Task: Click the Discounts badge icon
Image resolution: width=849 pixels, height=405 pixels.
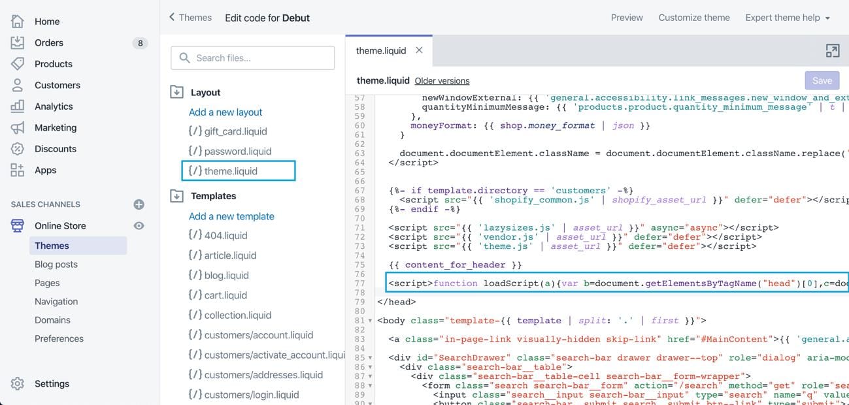Action: tap(18, 149)
